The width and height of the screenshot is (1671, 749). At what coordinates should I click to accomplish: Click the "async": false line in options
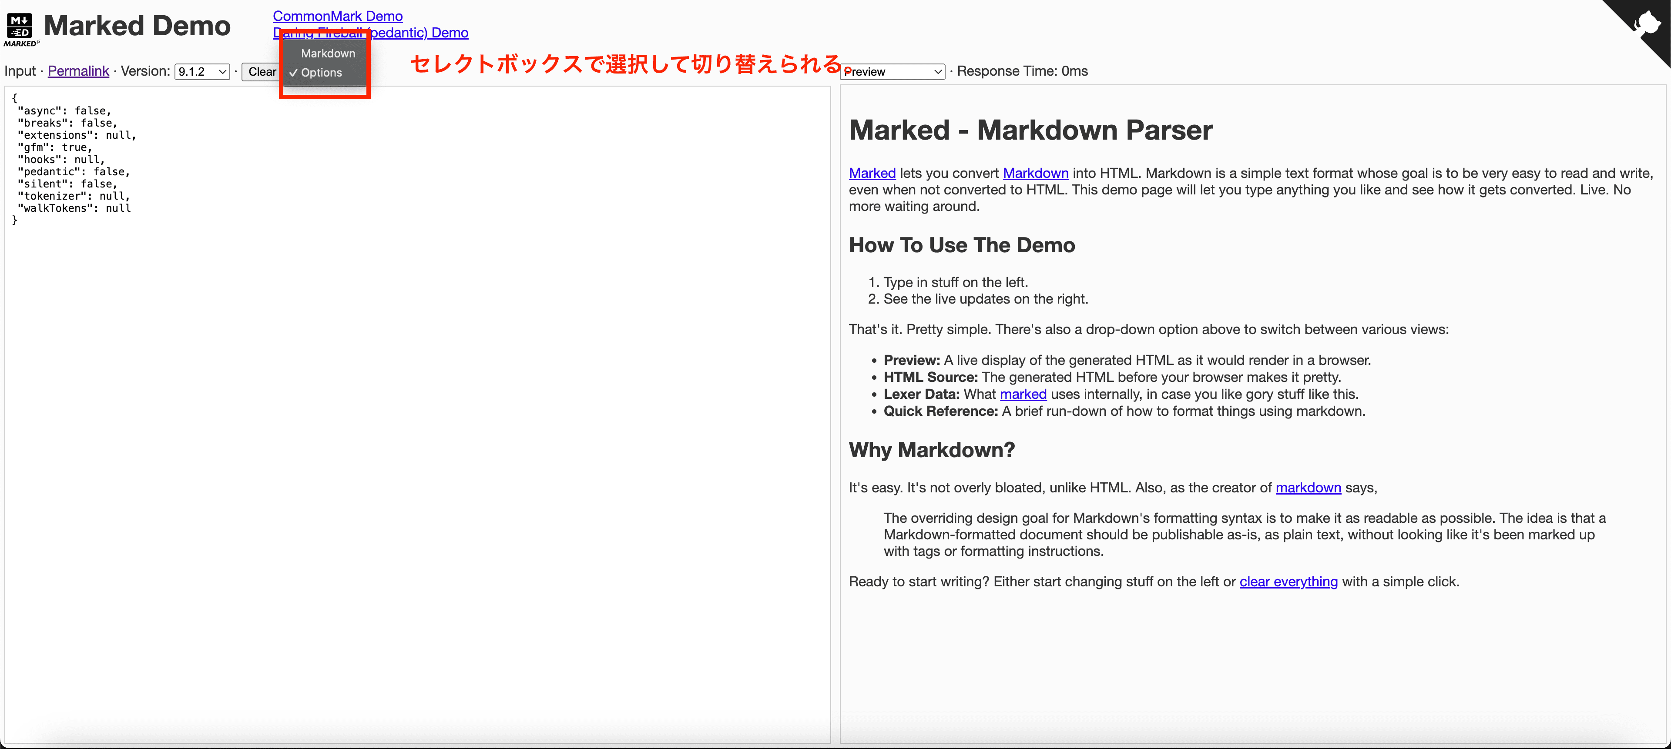(64, 111)
